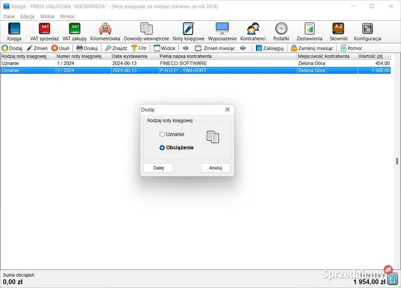Select the Obciążenie radio option

click(162, 148)
